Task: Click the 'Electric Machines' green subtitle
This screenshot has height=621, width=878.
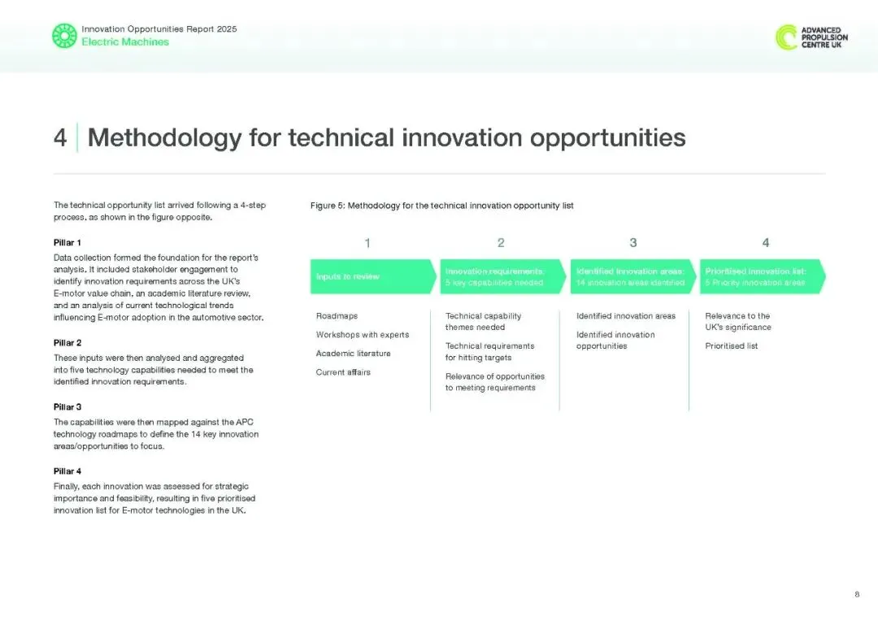Action: point(125,42)
